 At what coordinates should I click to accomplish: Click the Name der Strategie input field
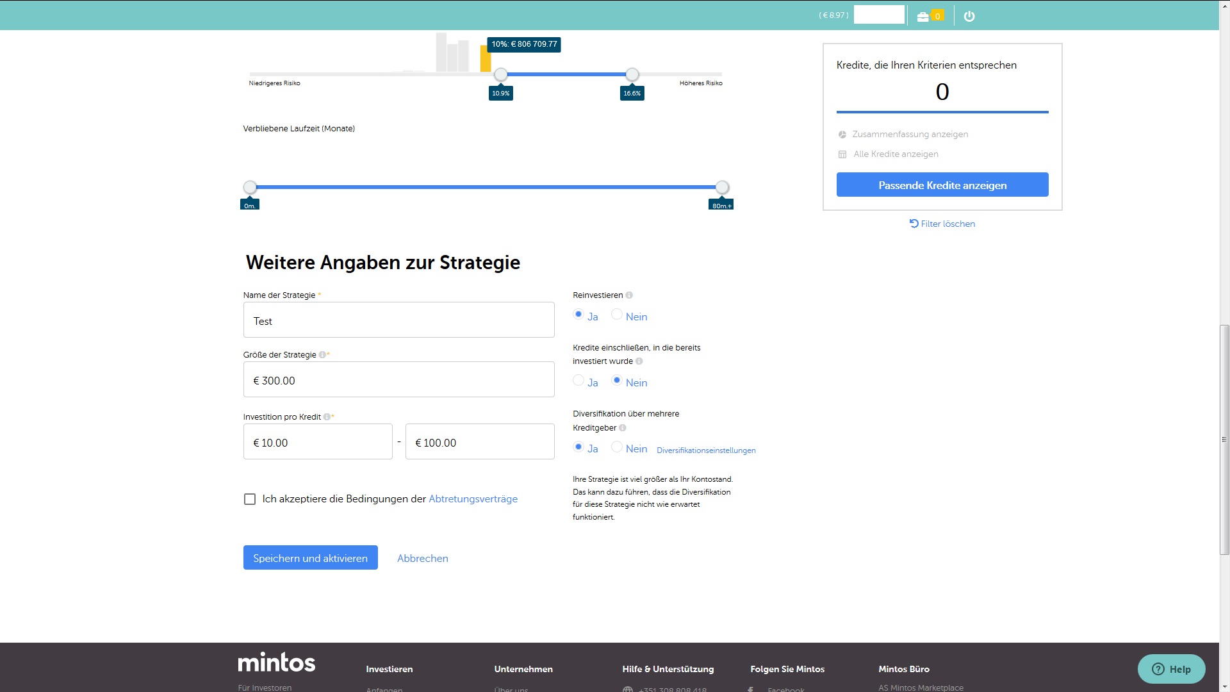(x=398, y=320)
